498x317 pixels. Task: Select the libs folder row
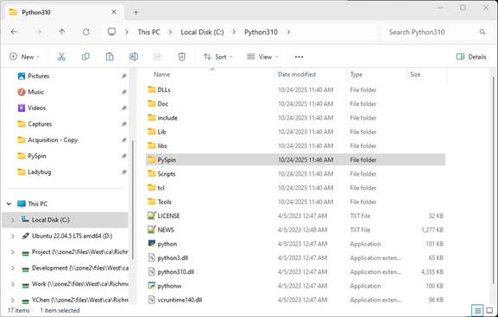(295, 146)
